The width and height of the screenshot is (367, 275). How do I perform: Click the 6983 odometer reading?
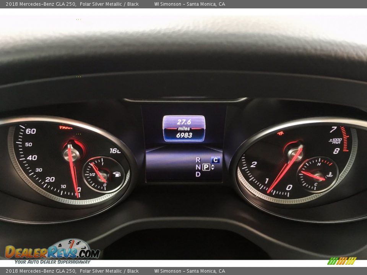(x=184, y=135)
